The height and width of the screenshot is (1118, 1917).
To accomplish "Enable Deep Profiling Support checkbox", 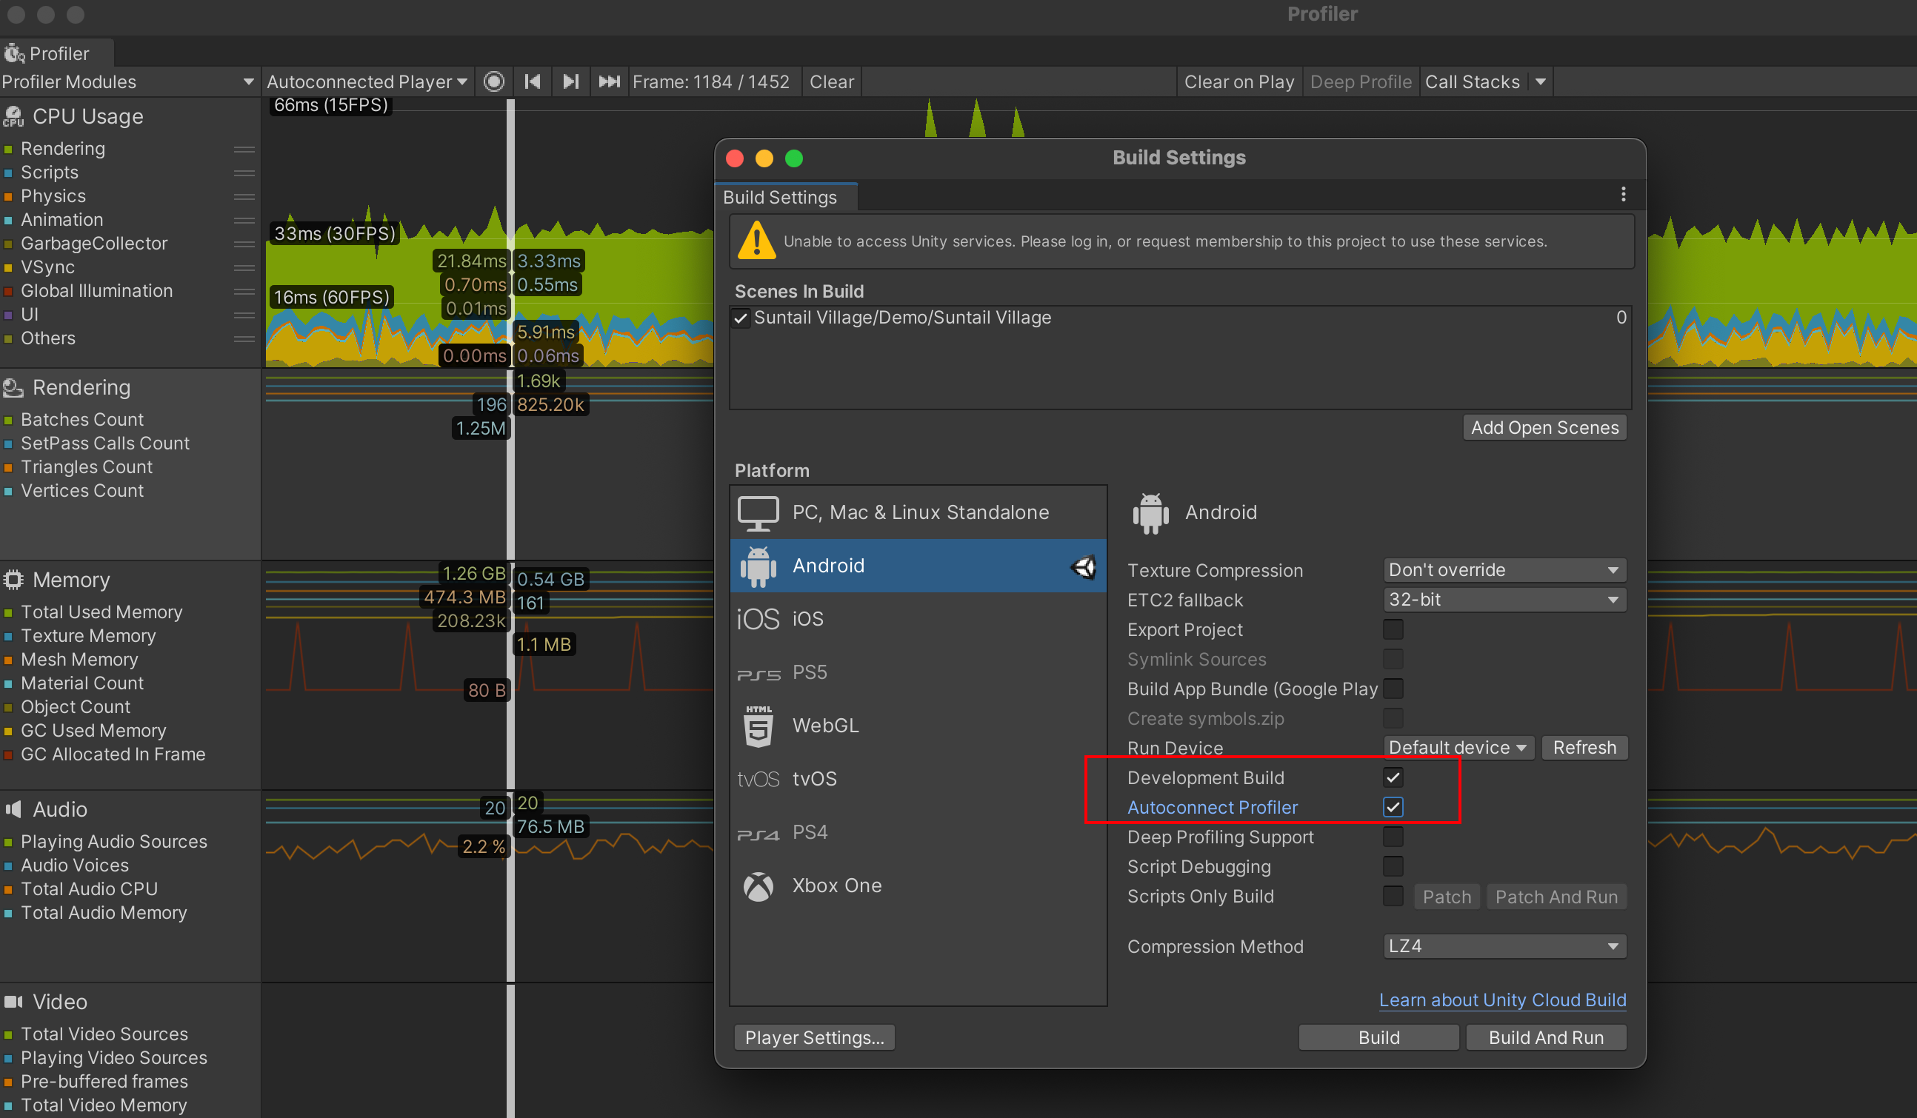I will point(1393,837).
